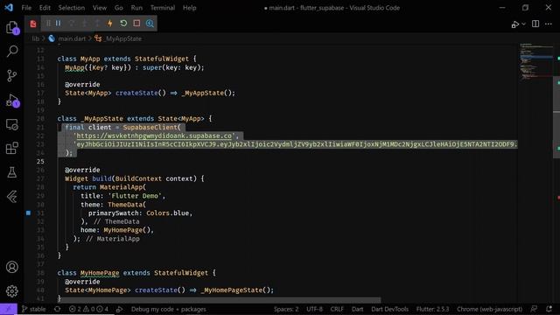This screenshot has width=560, height=315.
Task: Open the run/debug dropdown in editor title
Action: click(x=523, y=24)
